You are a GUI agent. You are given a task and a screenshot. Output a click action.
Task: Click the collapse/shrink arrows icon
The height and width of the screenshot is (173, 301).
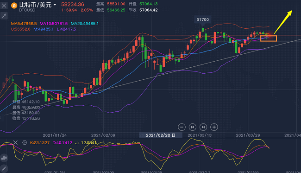point(4,16)
